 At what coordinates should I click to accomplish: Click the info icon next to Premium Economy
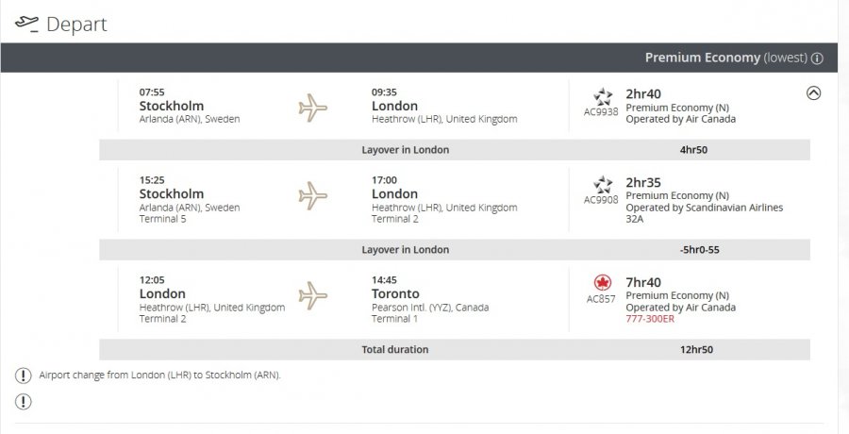(x=817, y=58)
